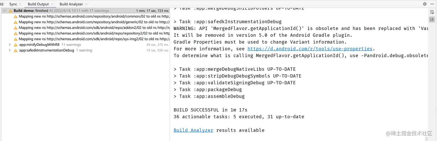Click the '11 warnings' count text
Screen dimensions: 437x141
point(71,45)
